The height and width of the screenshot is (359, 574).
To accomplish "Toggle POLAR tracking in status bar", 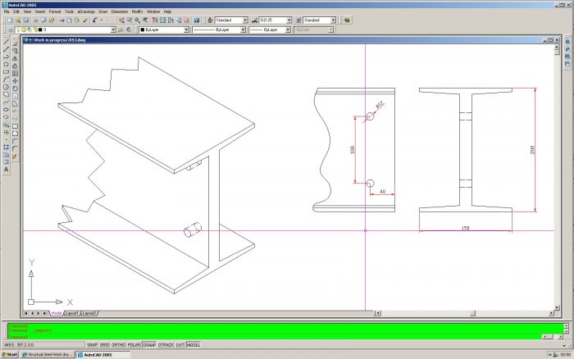I will click(134, 345).
